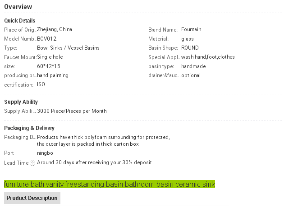Click the green highlighted product title
This screenshot has height=208, width=284.
point(110,185)
